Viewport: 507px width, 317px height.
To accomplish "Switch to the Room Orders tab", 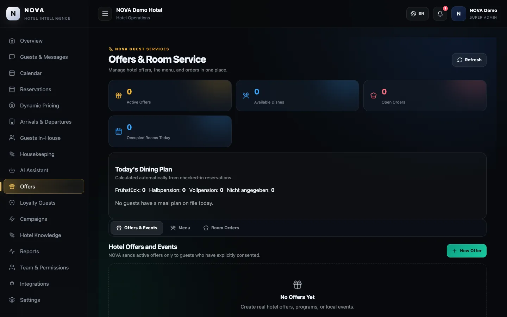I will (221, 228).
